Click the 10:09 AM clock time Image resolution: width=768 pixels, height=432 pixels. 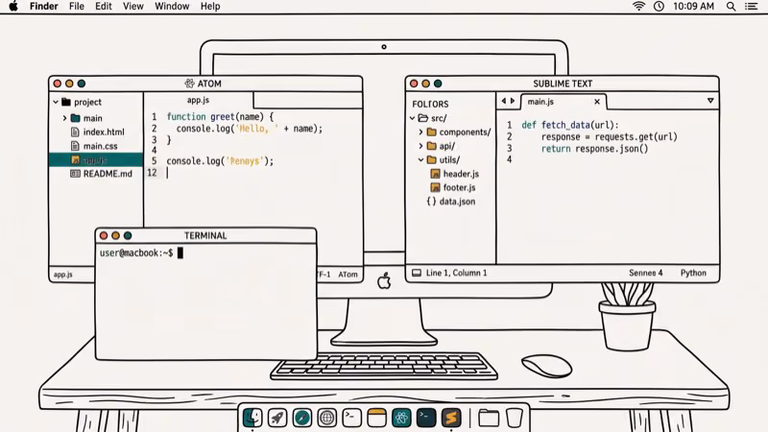(693, 7)
